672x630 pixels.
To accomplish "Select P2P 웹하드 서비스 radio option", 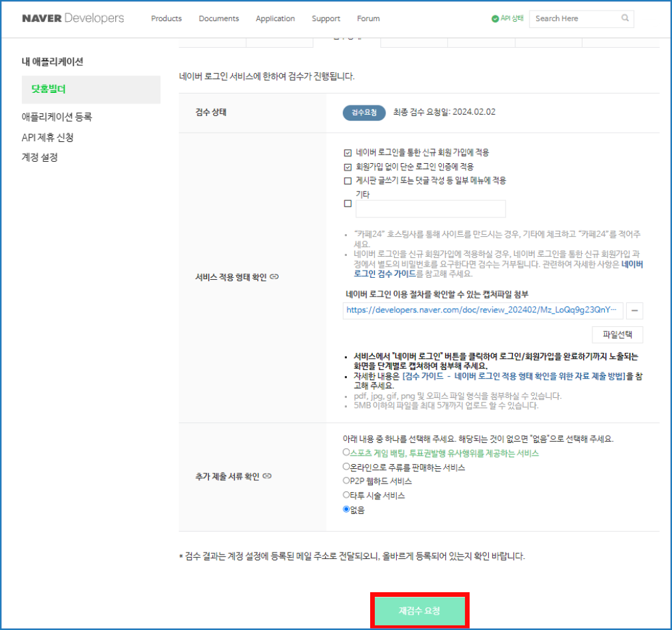I will [x=346, y=481].
